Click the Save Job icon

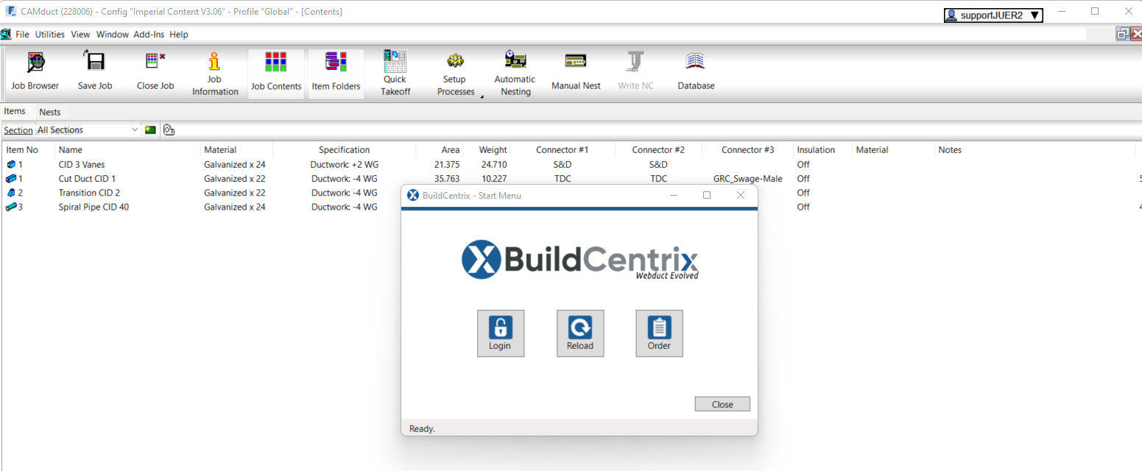pyautogui.click(x=95, y=71)
